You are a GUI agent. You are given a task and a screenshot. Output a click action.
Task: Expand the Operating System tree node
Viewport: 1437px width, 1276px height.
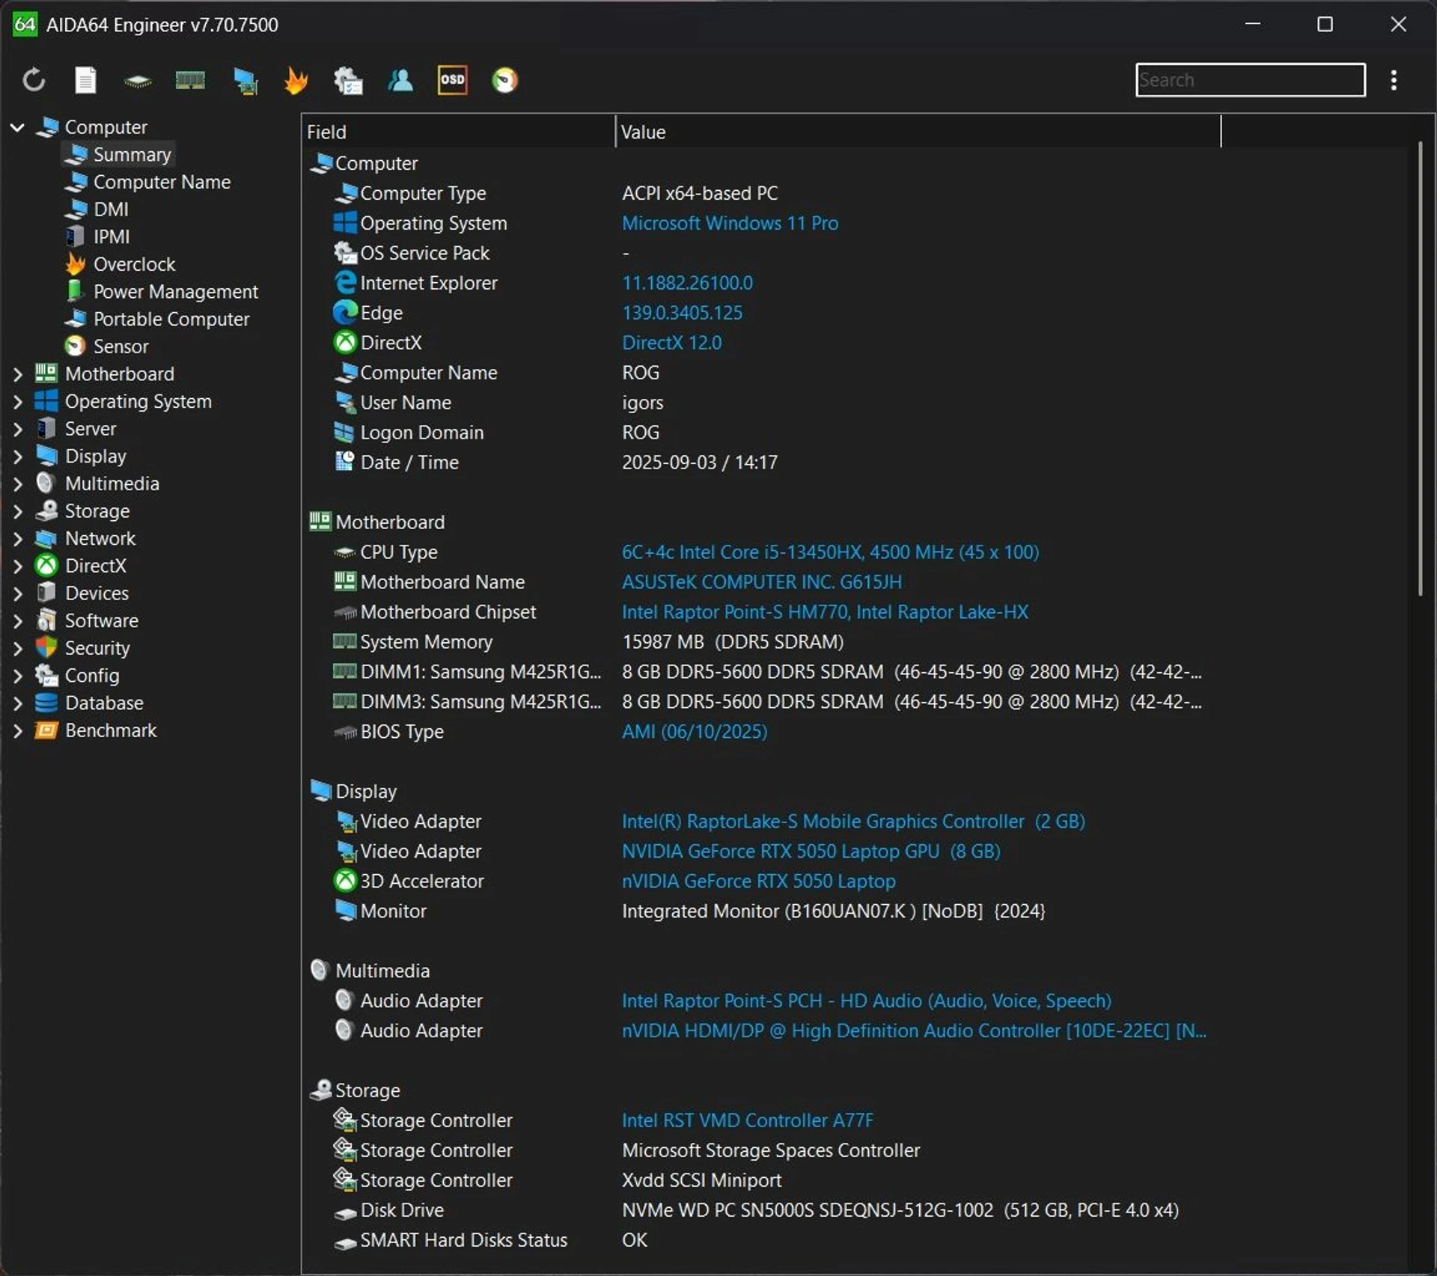tap(17, 402)
